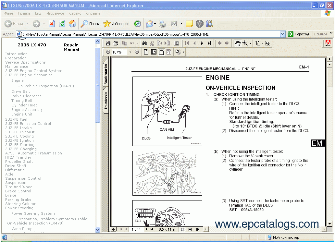Click the zoom out minus button
This screenshot has height=242, width=335.
[108, 52]
